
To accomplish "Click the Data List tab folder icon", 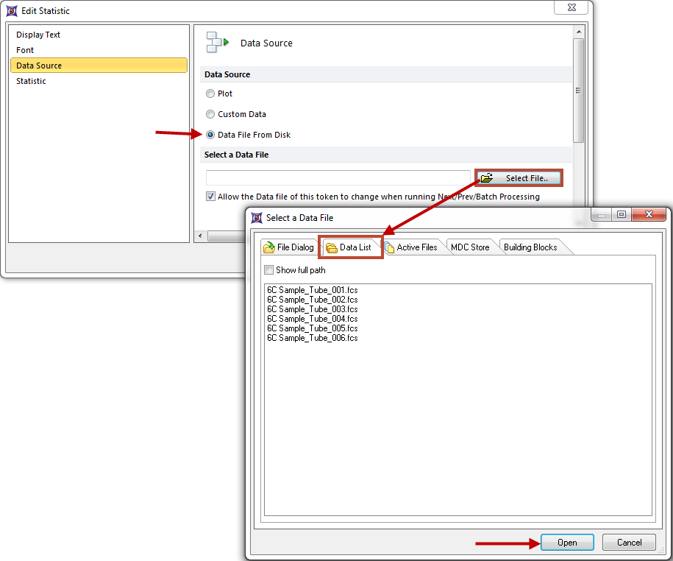I will (x=332, y=247).
